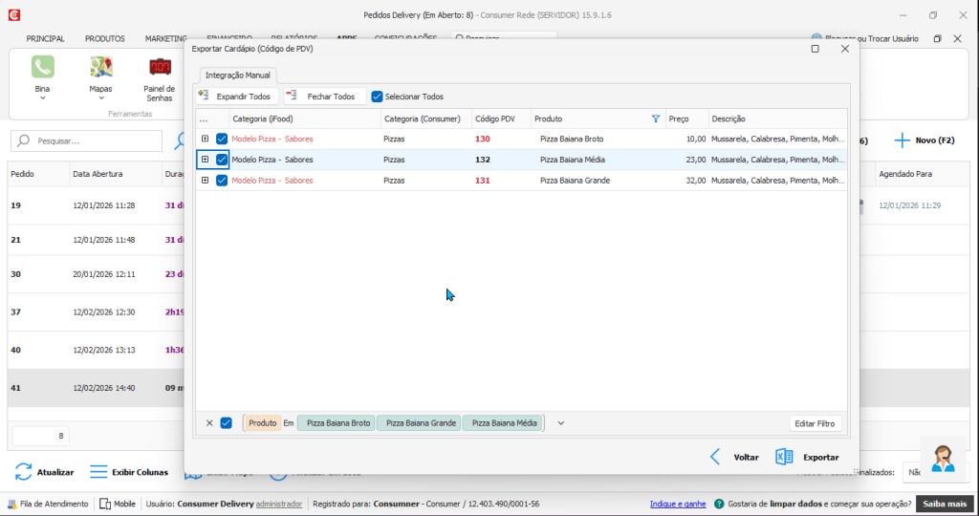Image resolution: width=979 pixels, height=516 pixels.
Task: Click the Fechar Todos button
Action: (x=324, y=97)
